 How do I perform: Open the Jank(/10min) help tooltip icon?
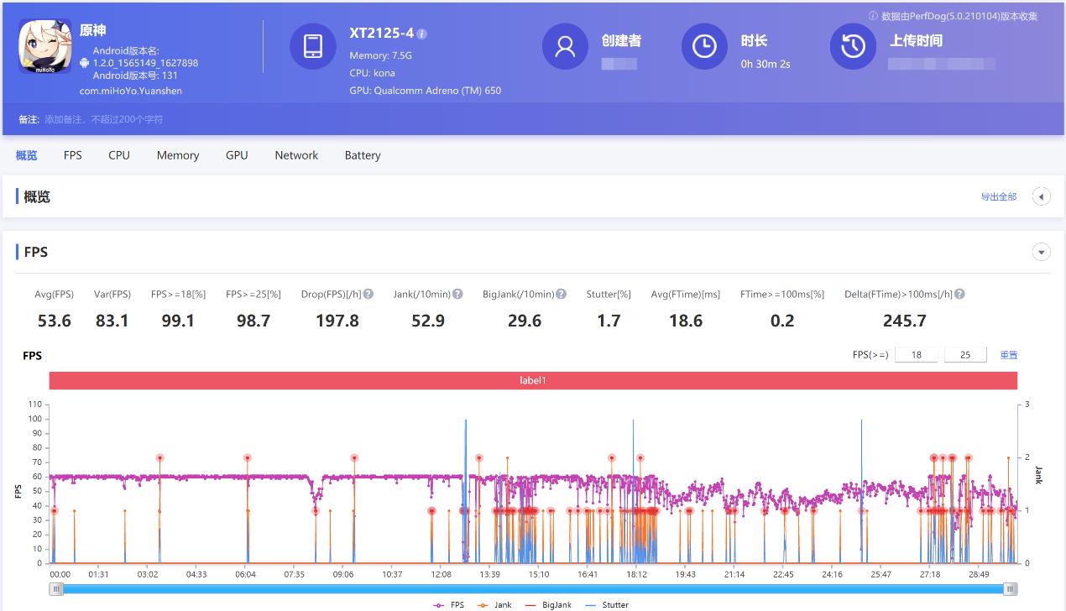pyautogui.click(x=456, y=294)
